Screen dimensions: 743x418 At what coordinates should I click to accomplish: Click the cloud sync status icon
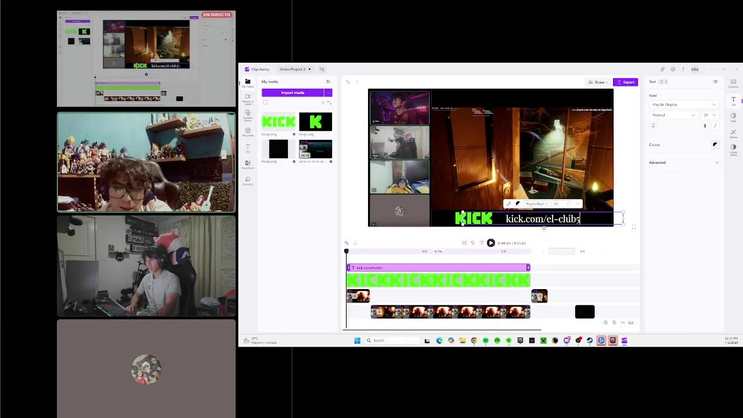322,69
